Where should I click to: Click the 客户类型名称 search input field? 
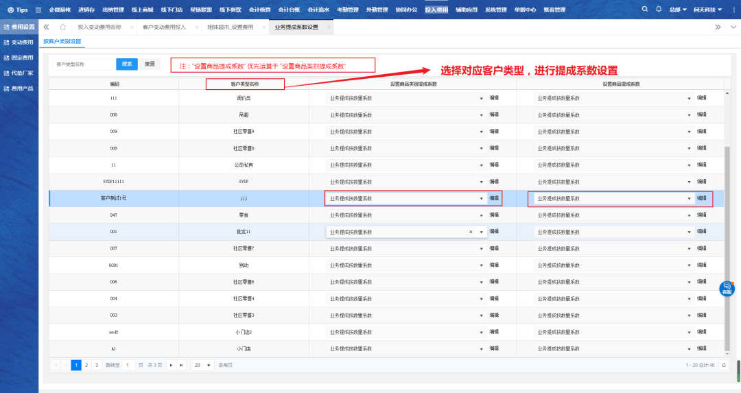81,64
